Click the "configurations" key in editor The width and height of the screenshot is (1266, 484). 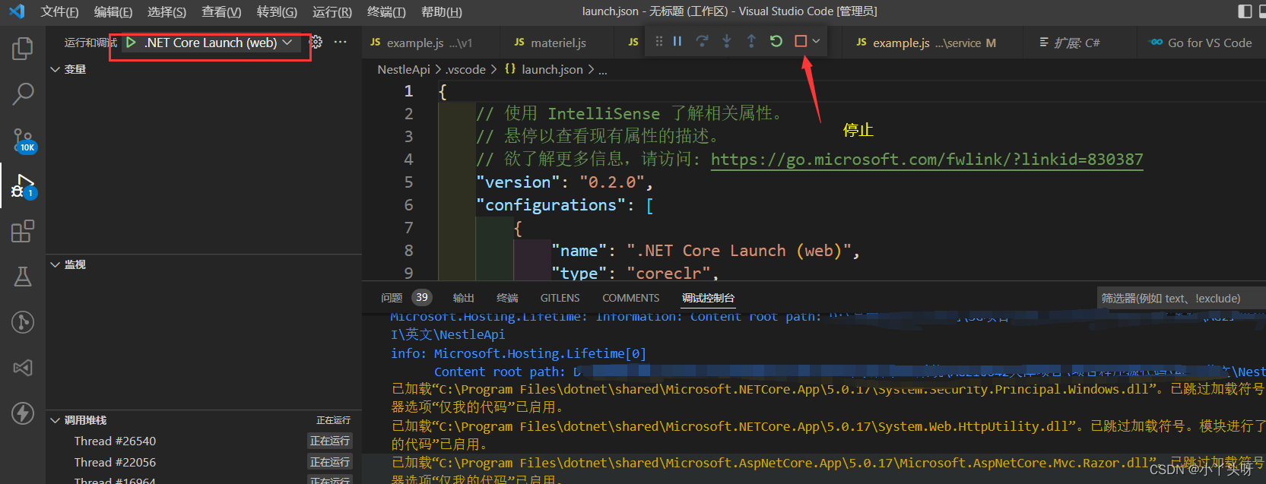[x=551, y=205]
